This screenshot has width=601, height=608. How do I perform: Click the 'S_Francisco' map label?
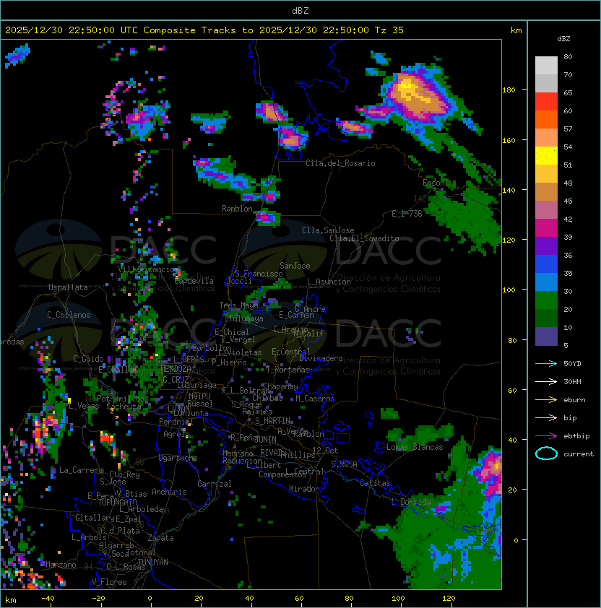(x=259, y=274)
